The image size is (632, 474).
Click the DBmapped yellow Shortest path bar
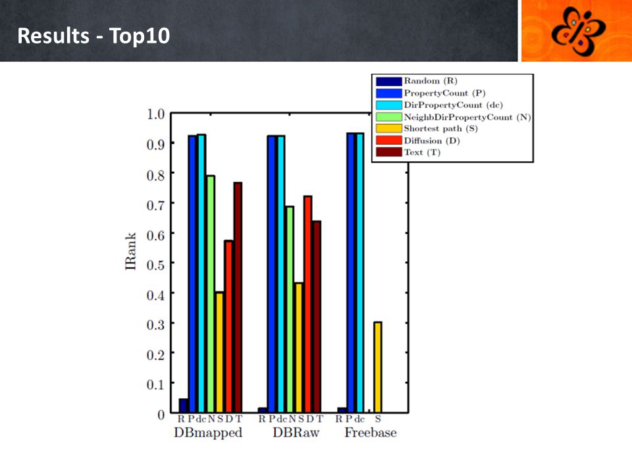point(220,352)
